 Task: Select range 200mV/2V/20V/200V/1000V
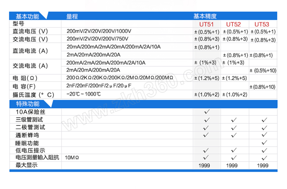pos(99,31)
